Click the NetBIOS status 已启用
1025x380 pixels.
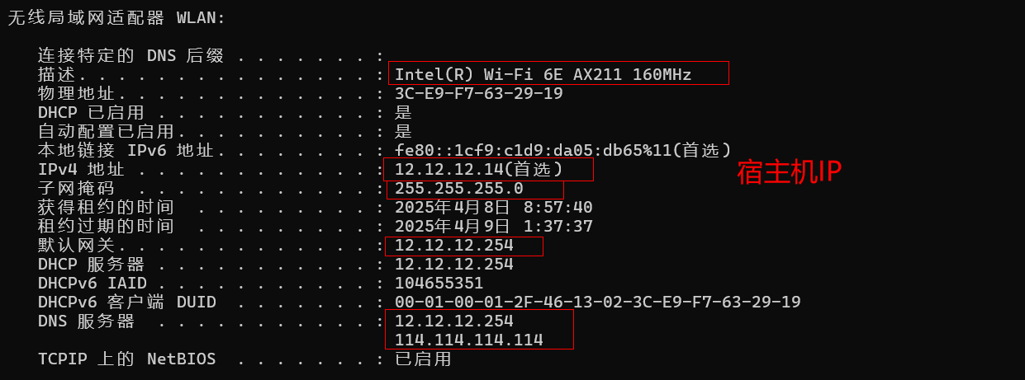coord(423,359)
